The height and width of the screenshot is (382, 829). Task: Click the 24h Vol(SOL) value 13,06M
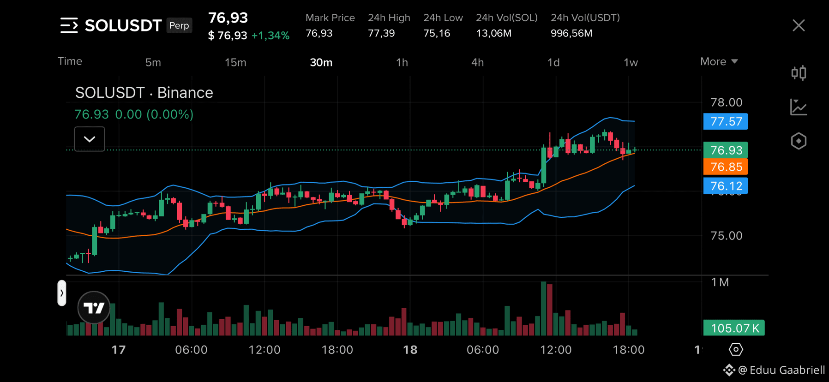coord(493,33)
